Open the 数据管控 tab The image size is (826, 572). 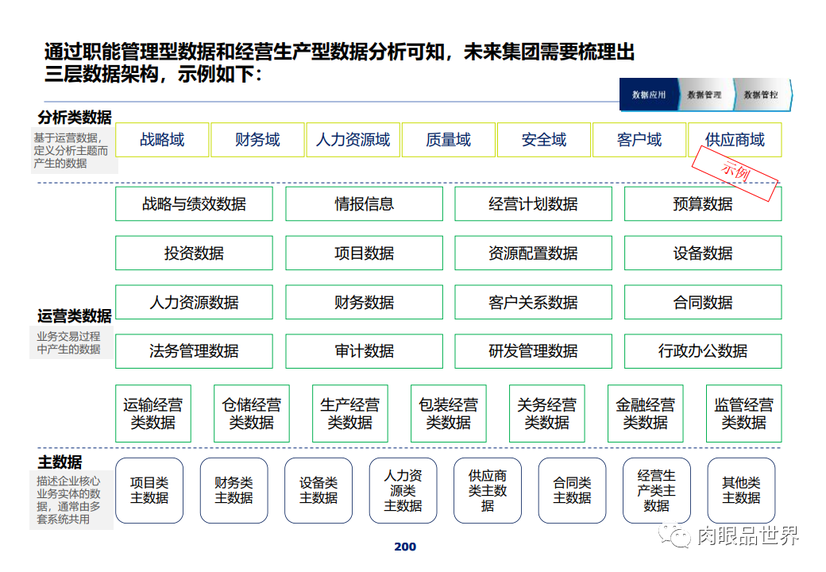click(760, 95)
